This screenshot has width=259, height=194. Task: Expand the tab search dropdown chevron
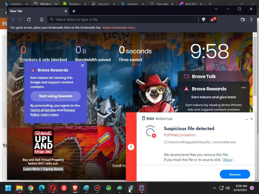coord(216,9)
